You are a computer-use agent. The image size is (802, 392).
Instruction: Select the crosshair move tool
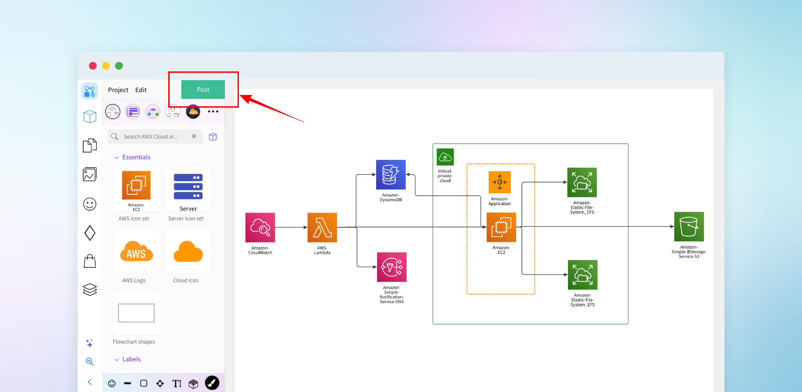(x=160, y=383)
